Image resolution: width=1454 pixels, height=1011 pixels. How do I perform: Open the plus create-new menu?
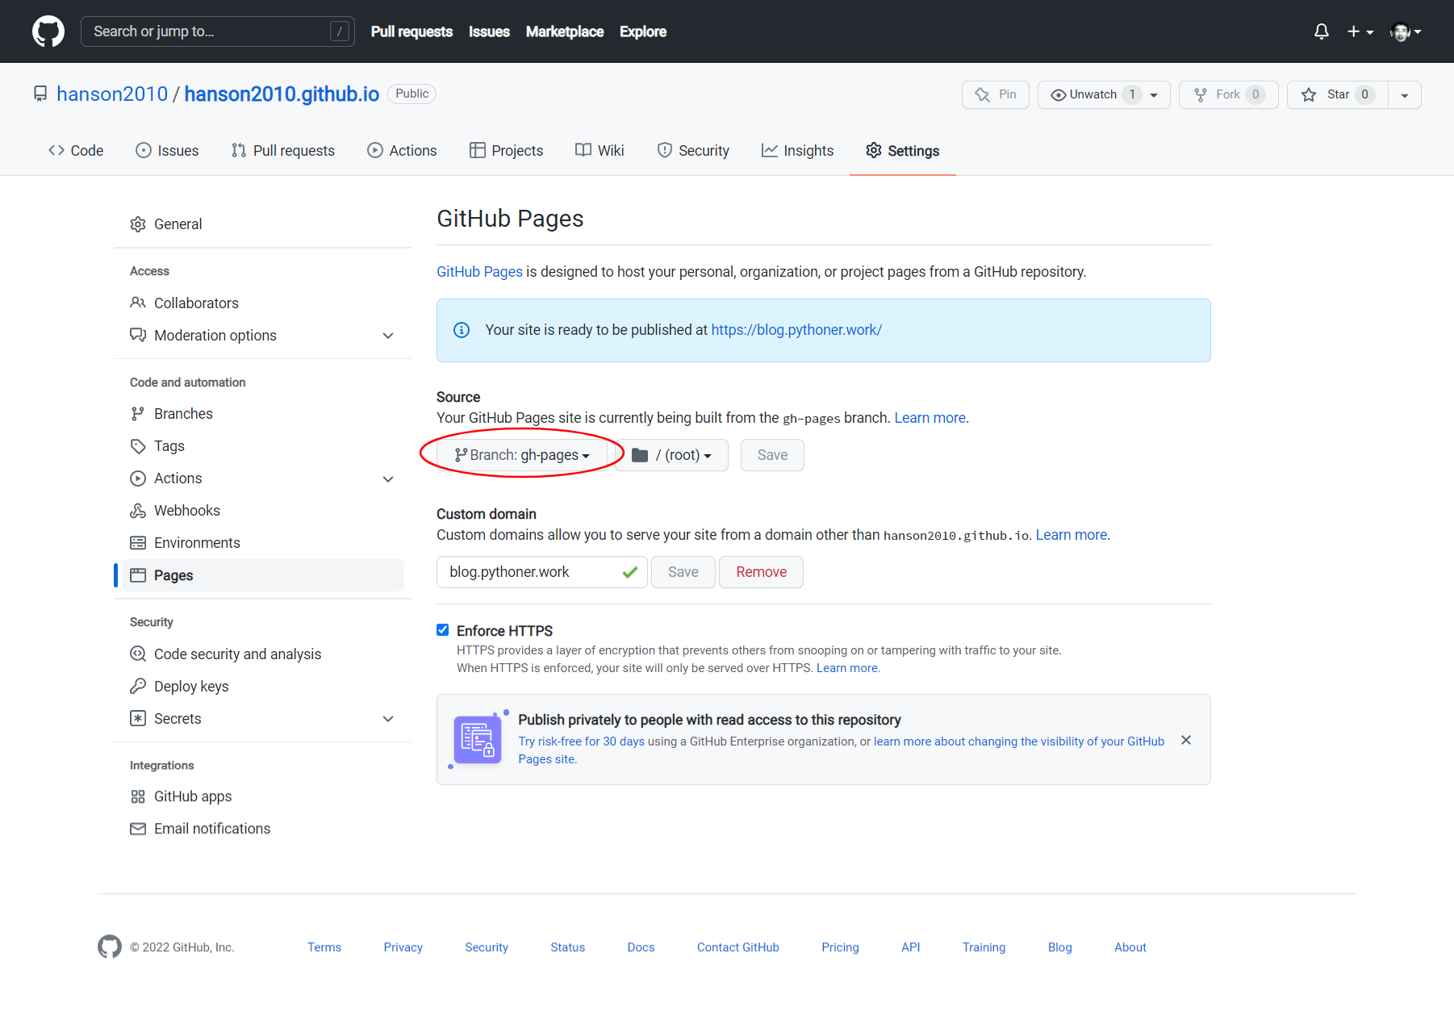(1360, 31)
